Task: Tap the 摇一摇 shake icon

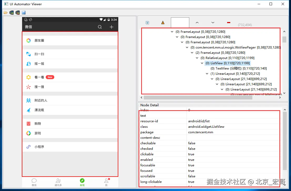Action: click(28, 63)
